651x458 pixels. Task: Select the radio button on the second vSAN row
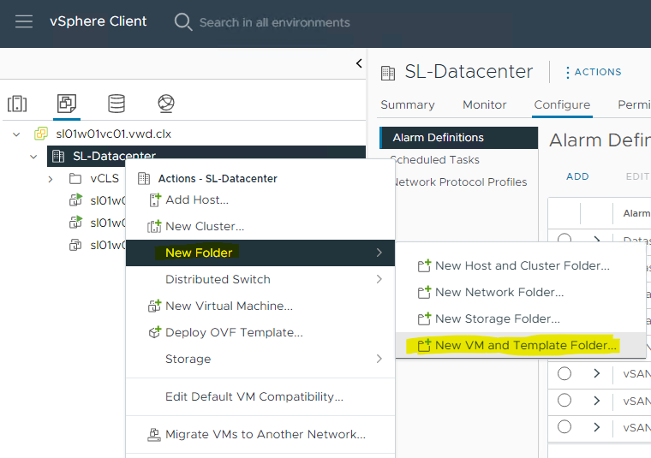[564, 401]
